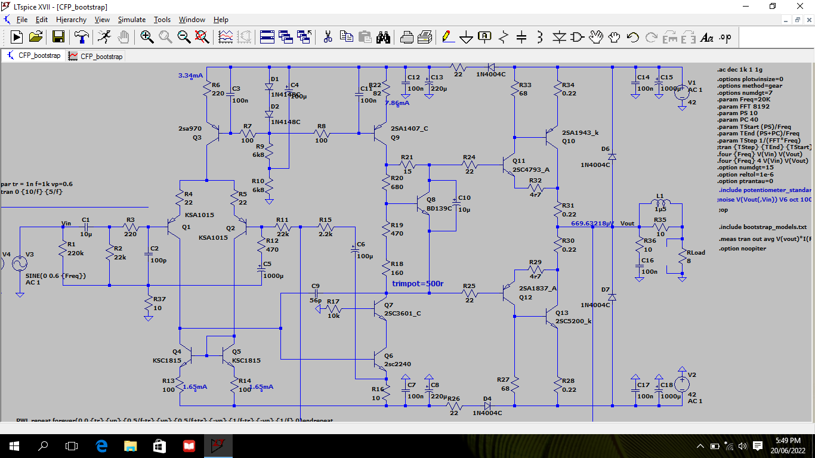Click the Halt hand icon

click(x=123, y=37)
